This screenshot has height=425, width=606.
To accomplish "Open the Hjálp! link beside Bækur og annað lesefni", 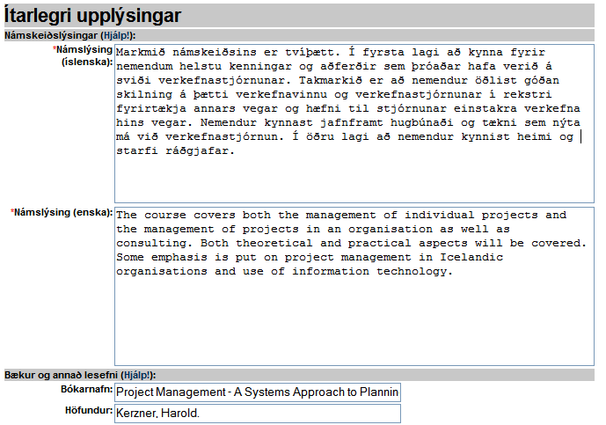I will coord(140,375).
